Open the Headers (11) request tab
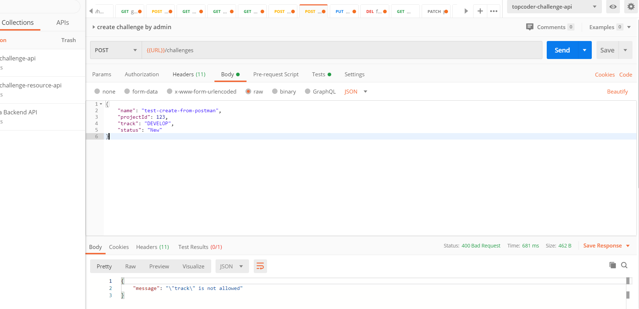639x309 pixels. pyautogui.click(x=189, y=74)
